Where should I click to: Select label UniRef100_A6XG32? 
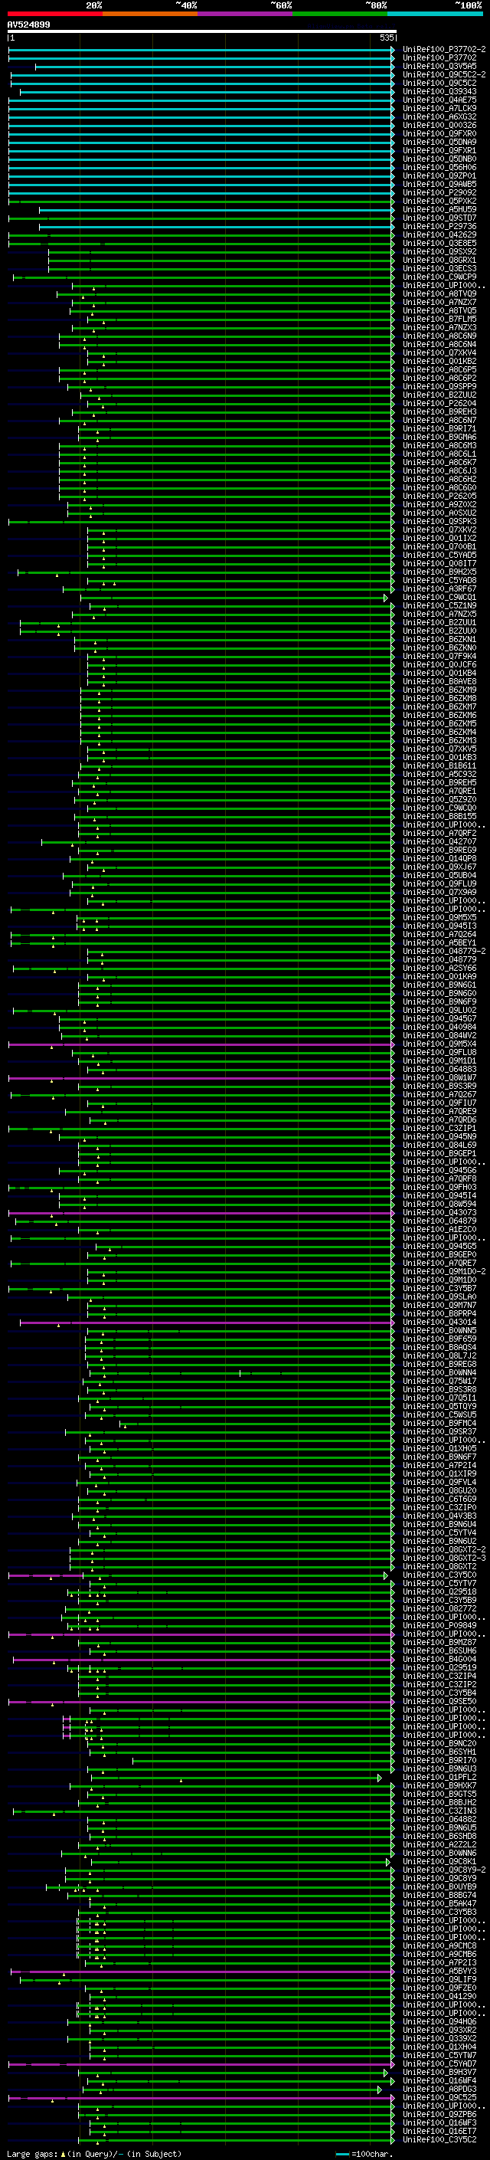click(439, 116)
